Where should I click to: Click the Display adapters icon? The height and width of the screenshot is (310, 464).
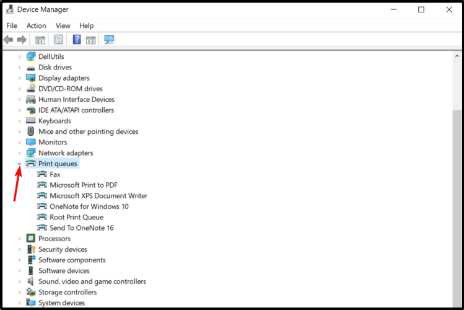(31, 78)
